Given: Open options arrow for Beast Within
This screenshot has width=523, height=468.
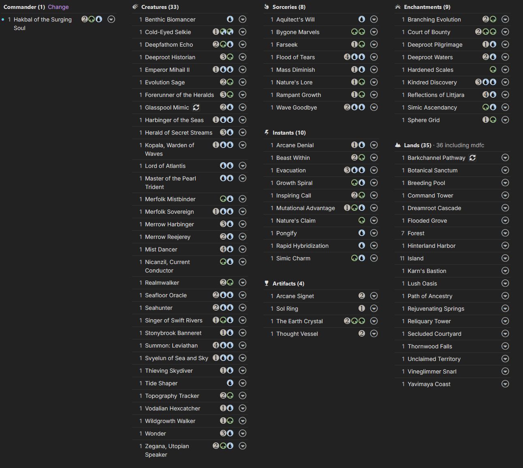Looking at the screenshot, I should 374,158.
